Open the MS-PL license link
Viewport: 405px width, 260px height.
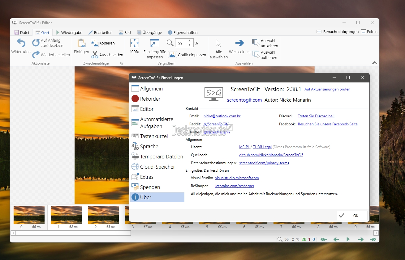point(244,147)
